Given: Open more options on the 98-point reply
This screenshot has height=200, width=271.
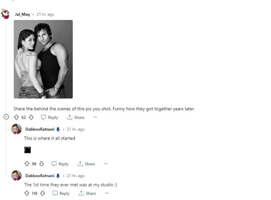Looking at the screenshot, I should 106,164.
